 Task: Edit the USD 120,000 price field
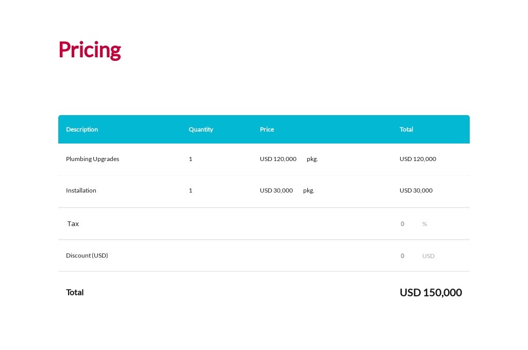coord(278,159)
